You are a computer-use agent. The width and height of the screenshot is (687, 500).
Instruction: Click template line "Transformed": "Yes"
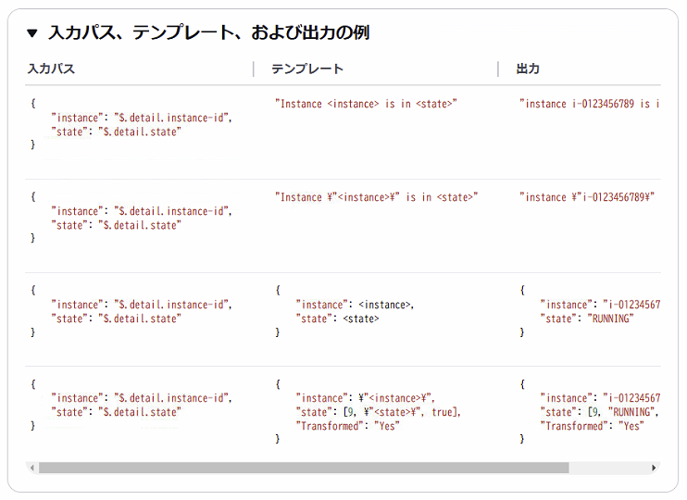click(x=347, y=426)
